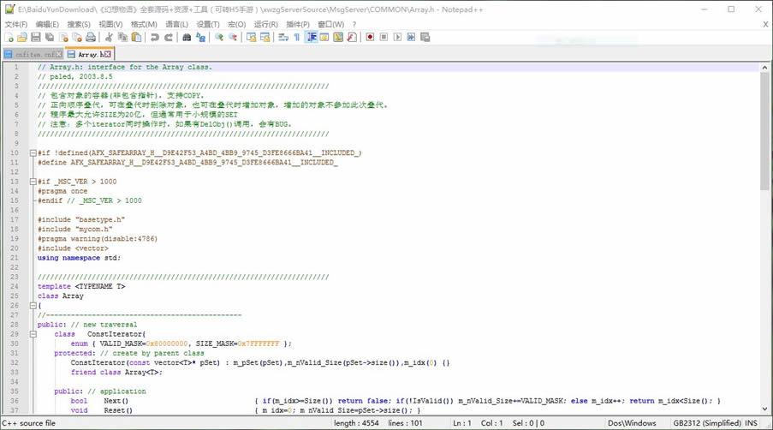Click the 'Ln : 1' status entry
This screenshot has width=773, height=430.
(x=462, y=423)
